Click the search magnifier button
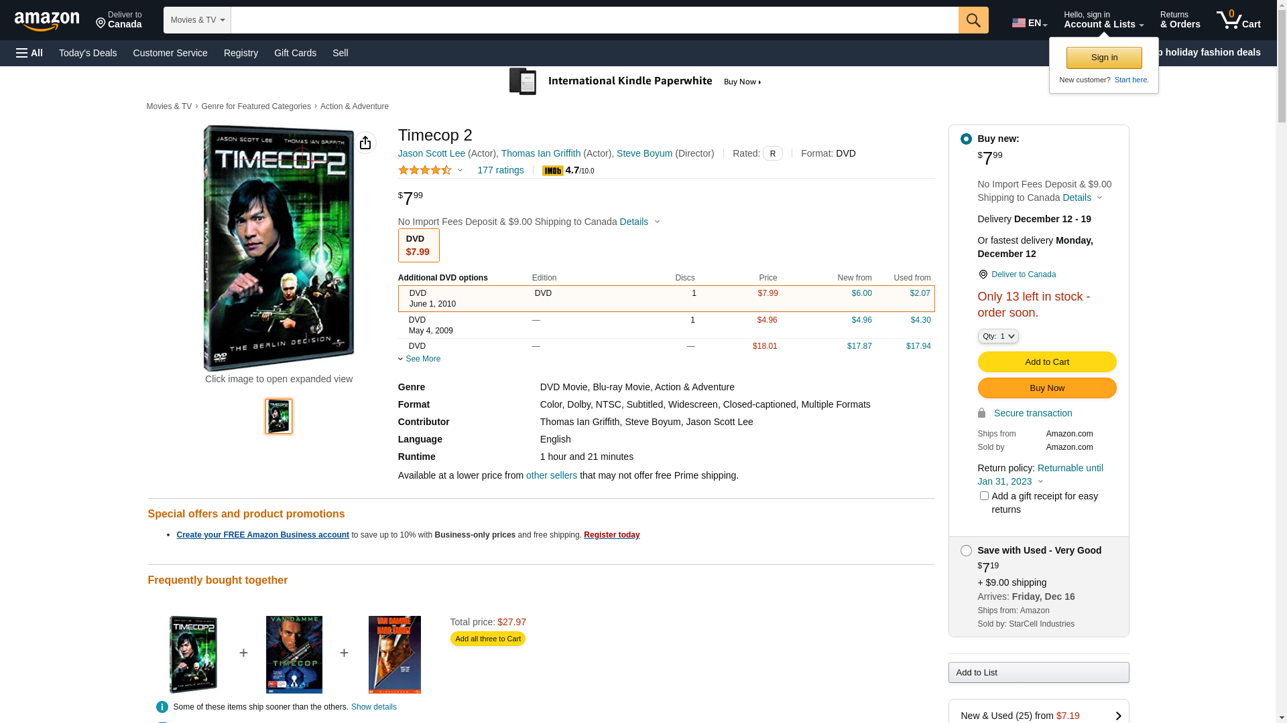Image resolution: width=1287 pixels, height=723 pixels. (x=973, y=20)
